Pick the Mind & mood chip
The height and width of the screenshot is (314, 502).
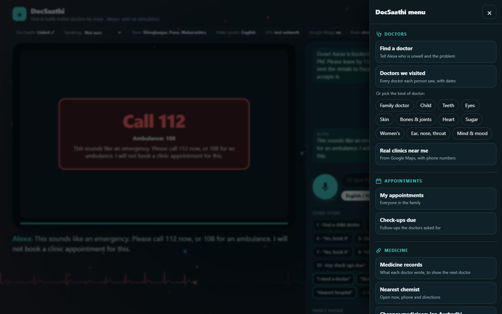(x=472, y=133)
